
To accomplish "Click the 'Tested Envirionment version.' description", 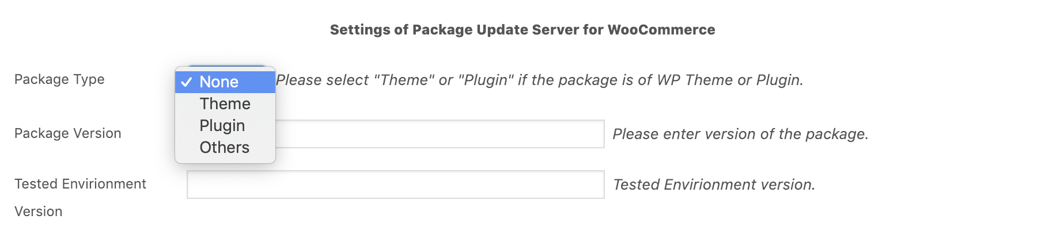I will (714, 184).
